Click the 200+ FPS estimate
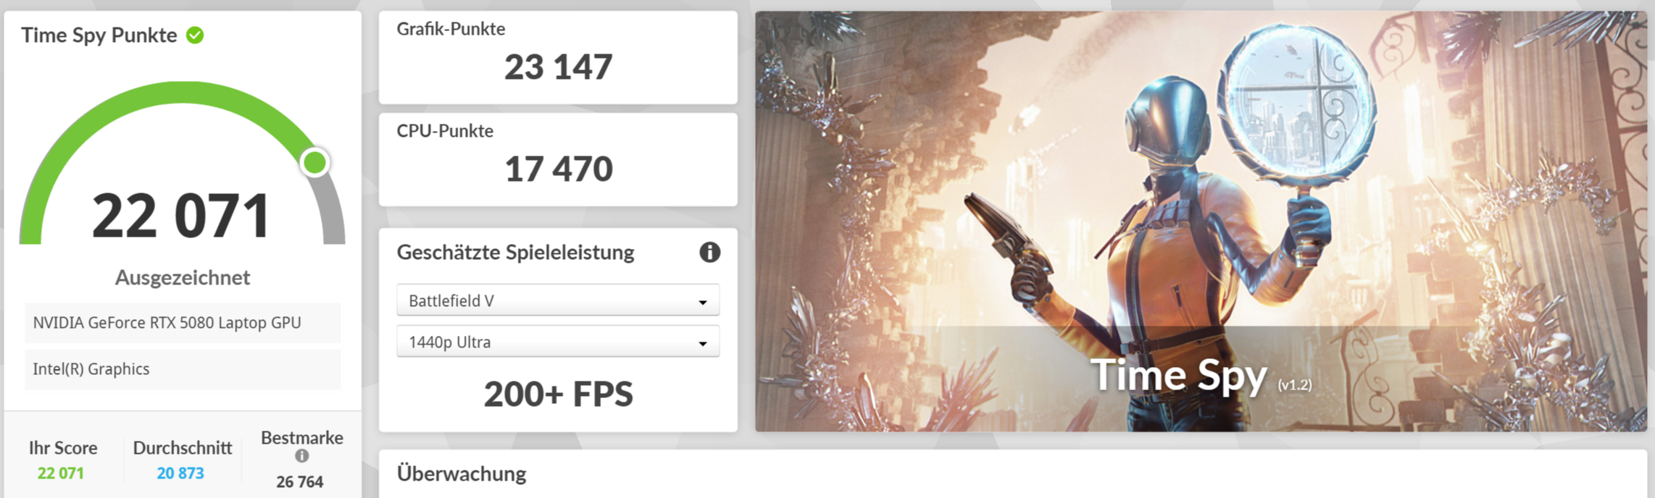The width and height of the screenshot is (1655, 498). (558, 394)
